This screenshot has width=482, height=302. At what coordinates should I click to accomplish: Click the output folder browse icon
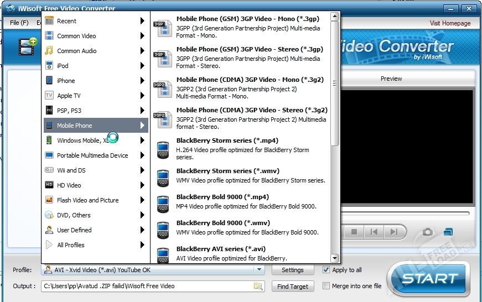point(258,286)
